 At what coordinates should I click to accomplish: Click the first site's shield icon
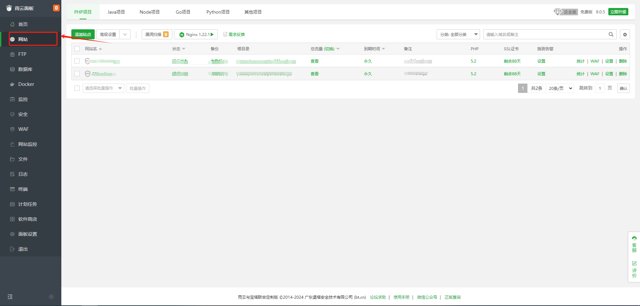pos(87,61)
